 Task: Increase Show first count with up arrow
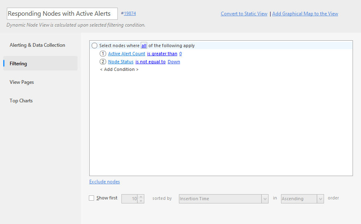141,197
